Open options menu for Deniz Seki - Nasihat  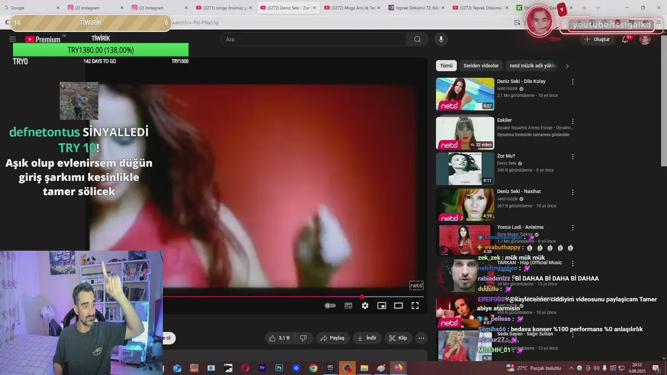point(573,192)
